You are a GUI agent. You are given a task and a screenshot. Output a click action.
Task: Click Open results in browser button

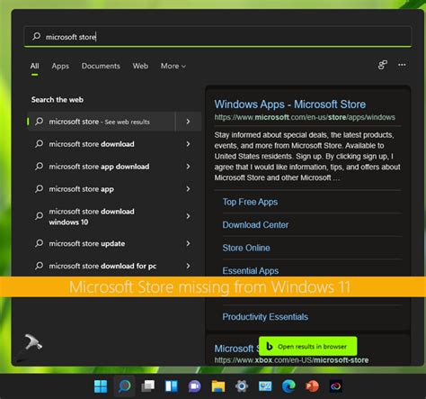[x=308, y=346]
